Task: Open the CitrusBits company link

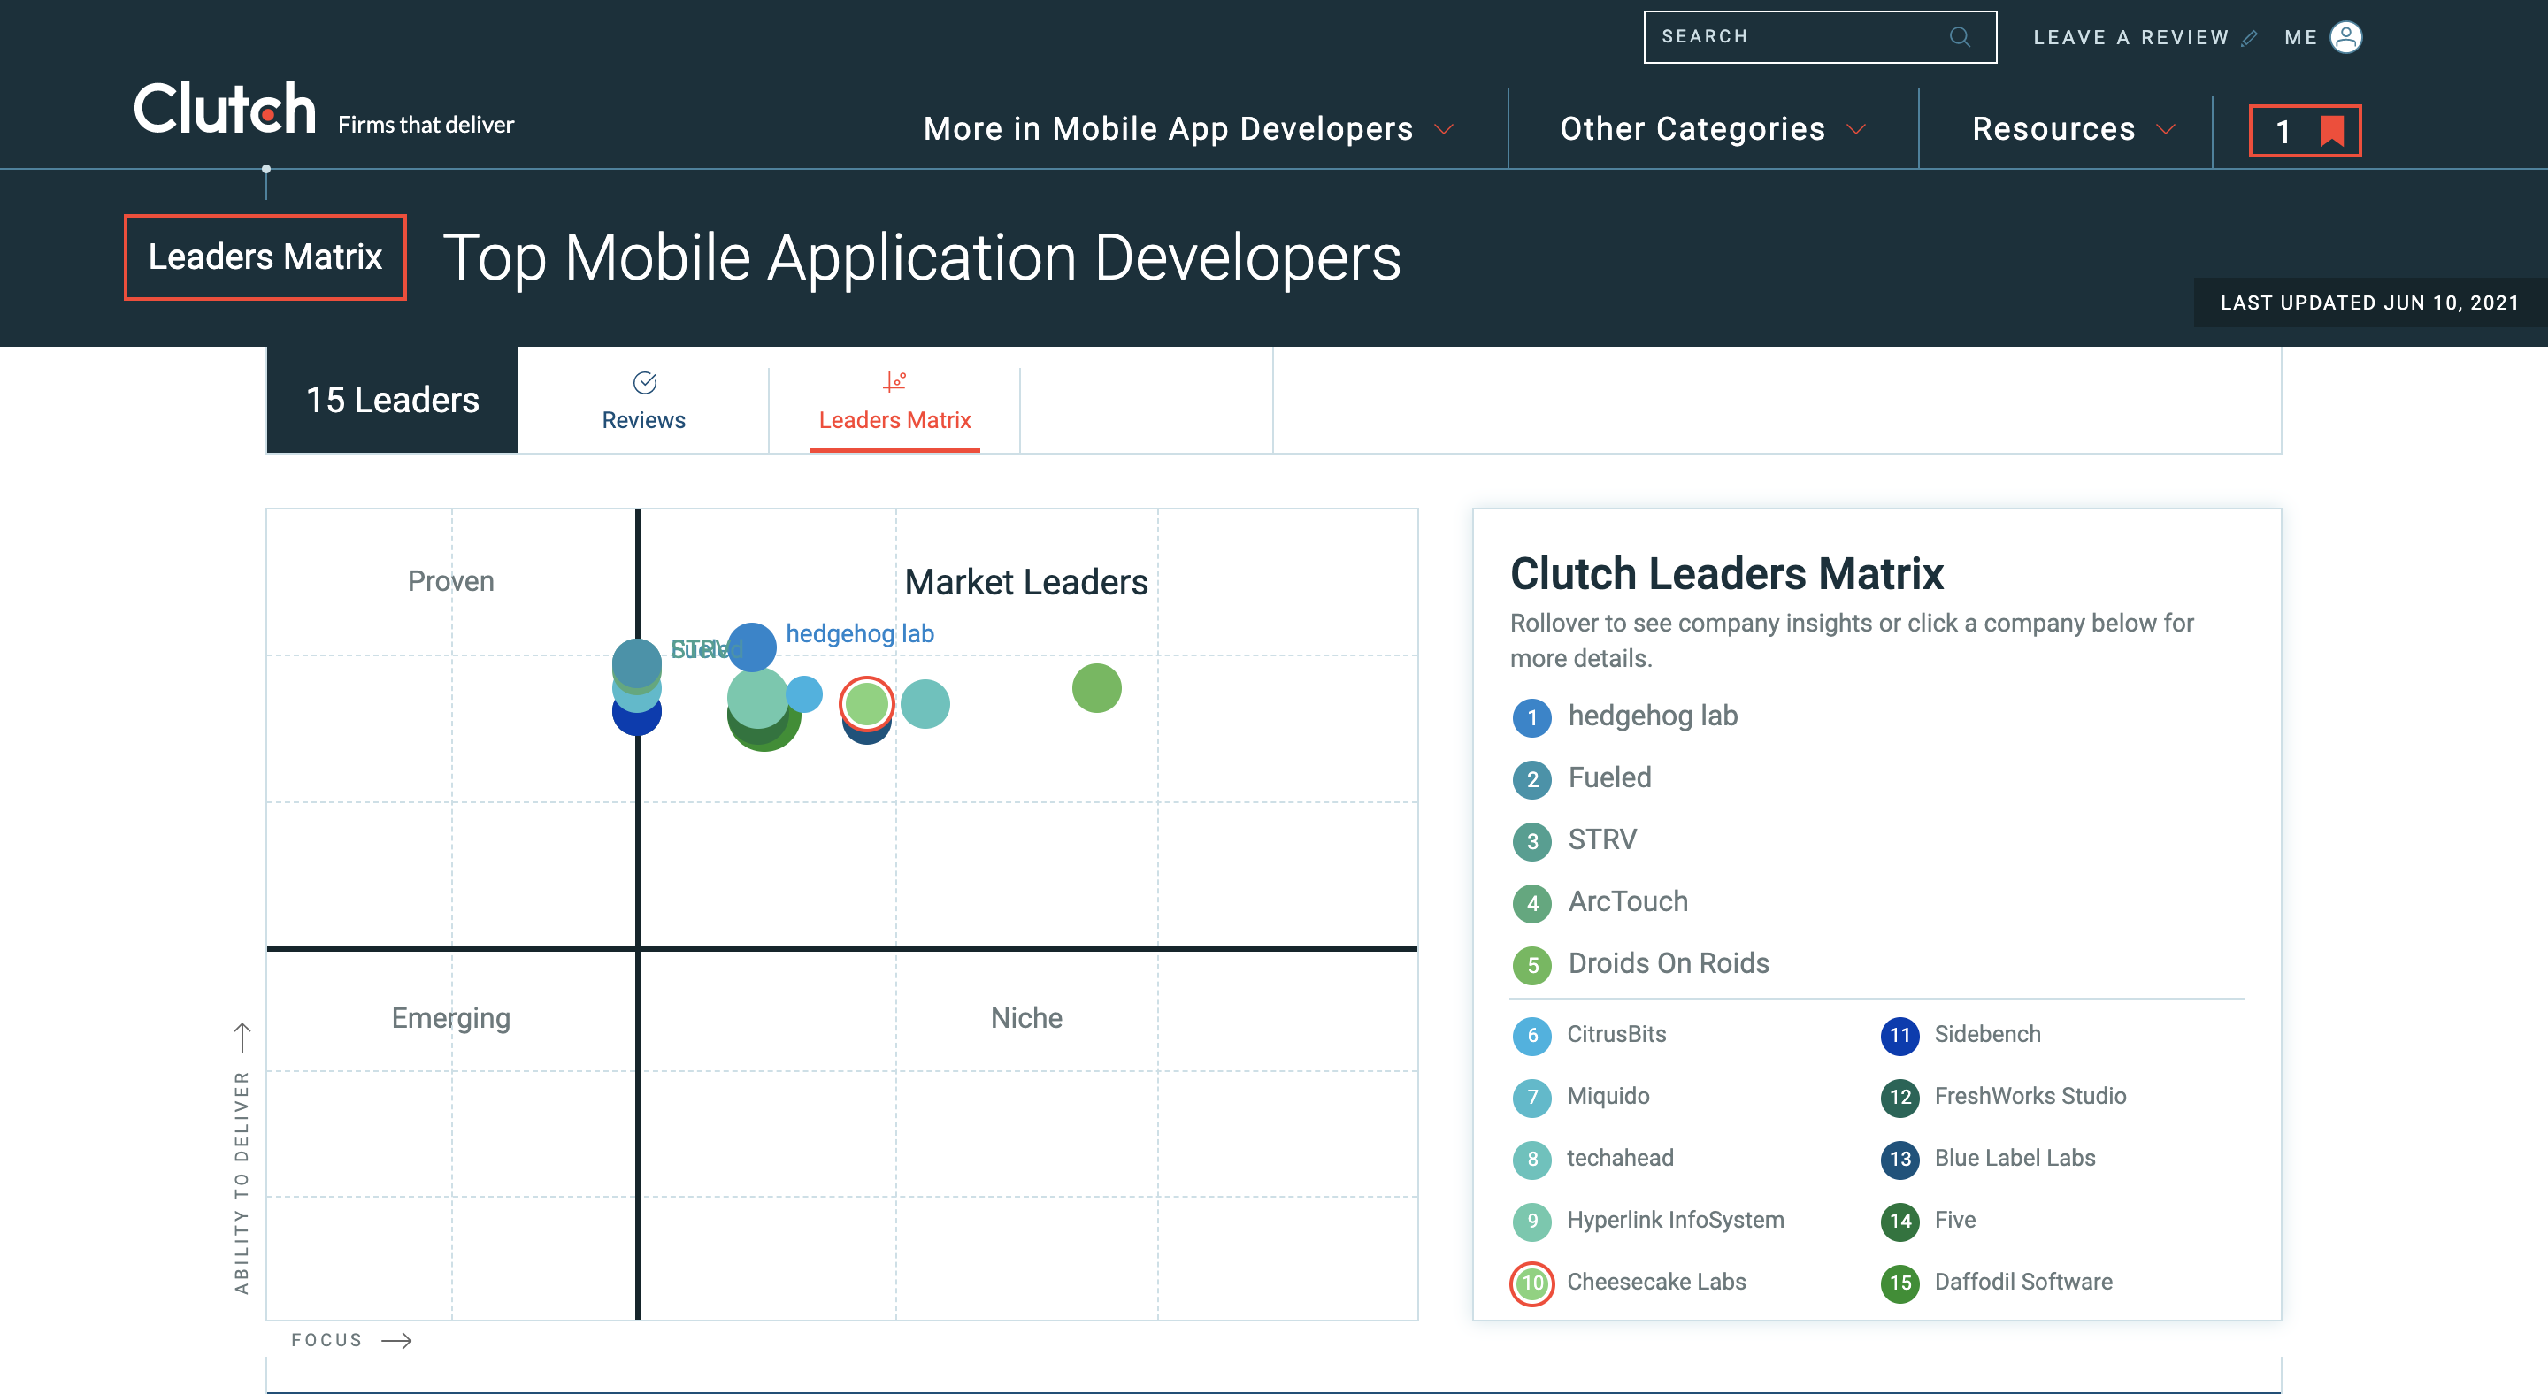Action: [x=1616, y=1034]
